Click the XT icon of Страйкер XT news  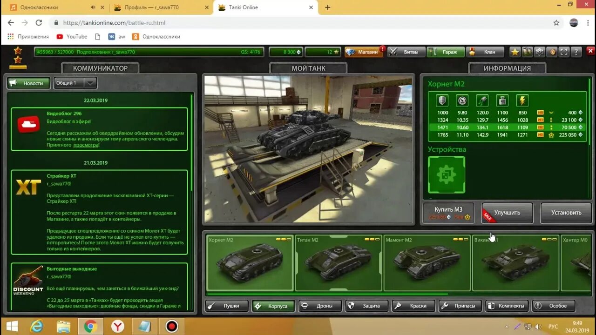tap(28, 187)
